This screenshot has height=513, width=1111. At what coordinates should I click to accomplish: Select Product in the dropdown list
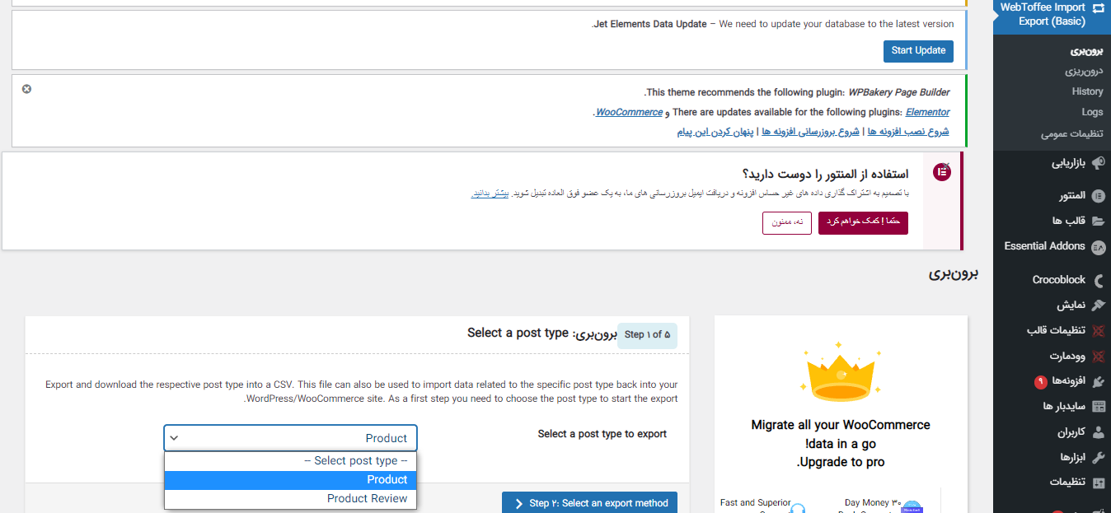pyautogui.click(x=291, y=480)
